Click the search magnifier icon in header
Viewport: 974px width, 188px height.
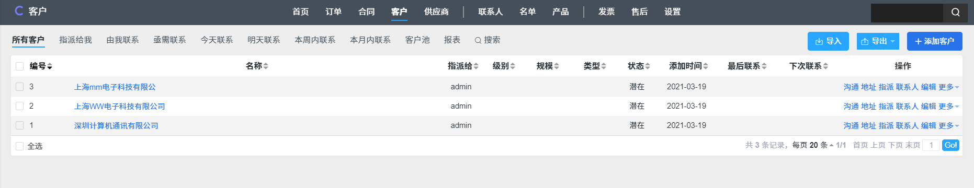click(x=955, y=12)
